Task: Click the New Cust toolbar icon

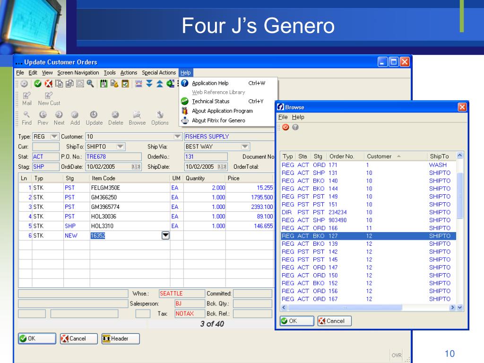Action: [49, 99]
